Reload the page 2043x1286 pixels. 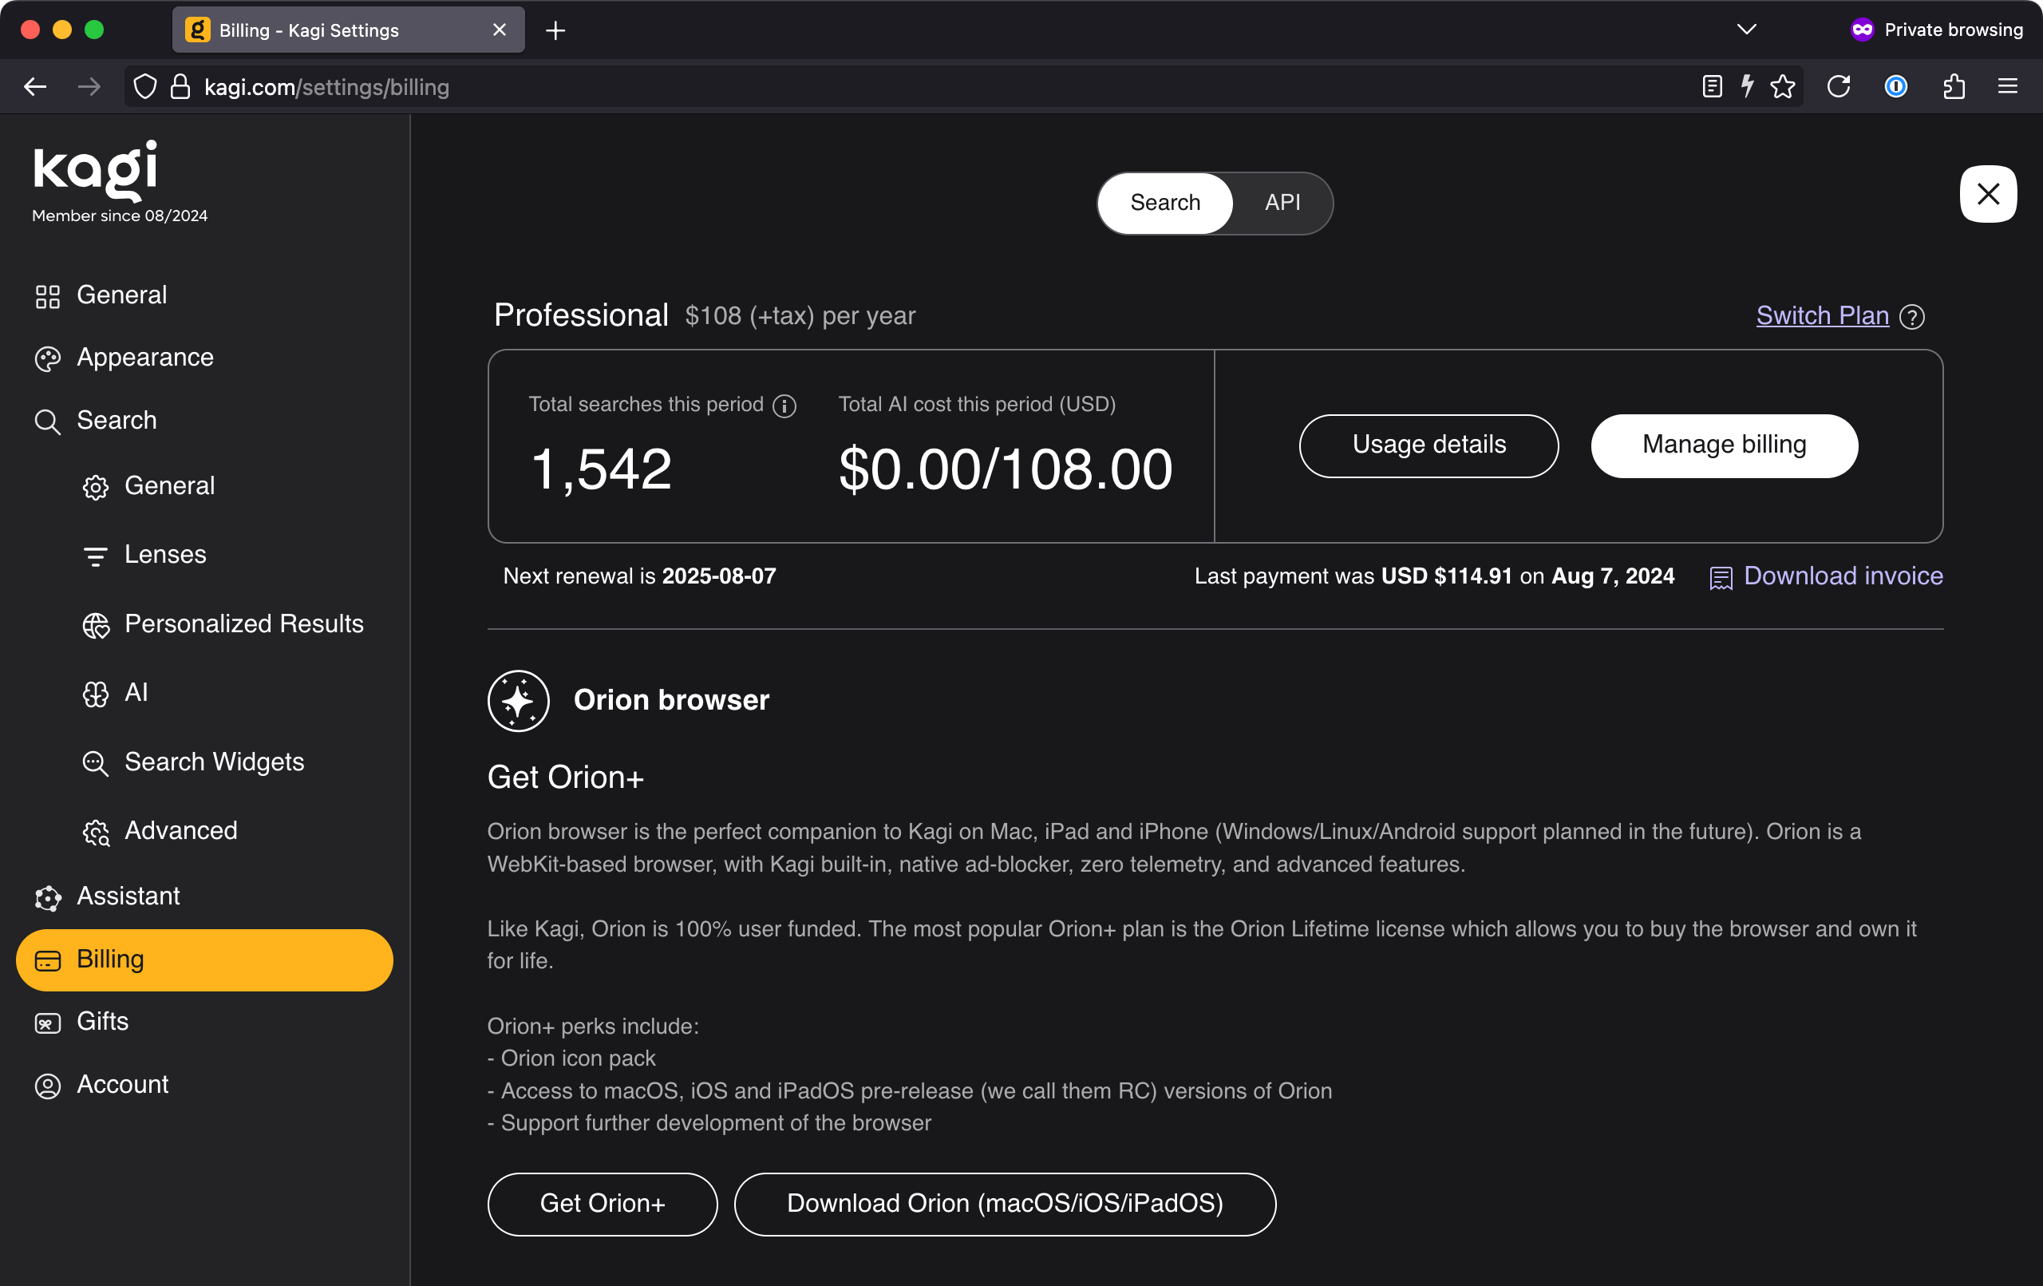click(1839, 86)
